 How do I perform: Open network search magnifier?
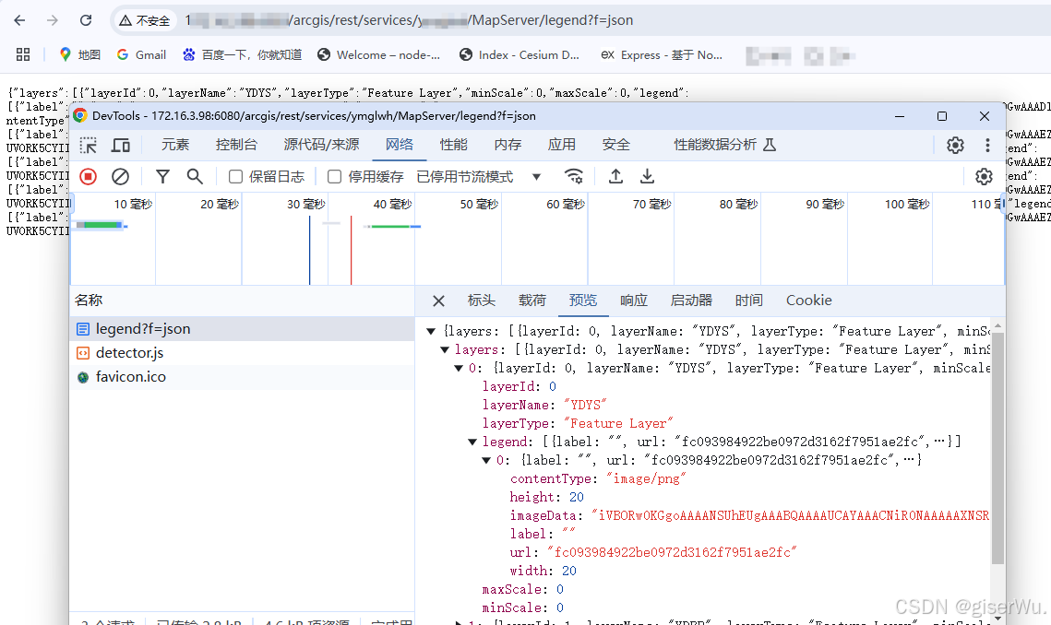tap(195, 176)
